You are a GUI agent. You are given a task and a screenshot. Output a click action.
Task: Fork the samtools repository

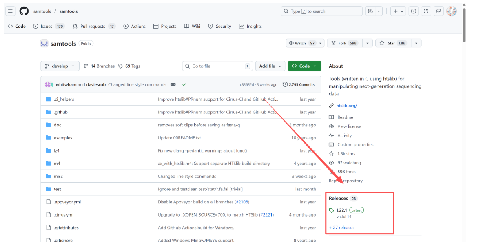[345, 43]
